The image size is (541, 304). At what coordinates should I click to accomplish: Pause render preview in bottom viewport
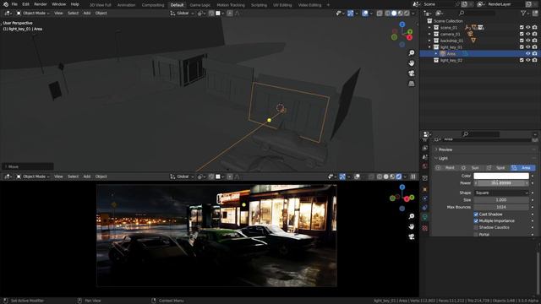pyautogui.click(x=413, y=176)
